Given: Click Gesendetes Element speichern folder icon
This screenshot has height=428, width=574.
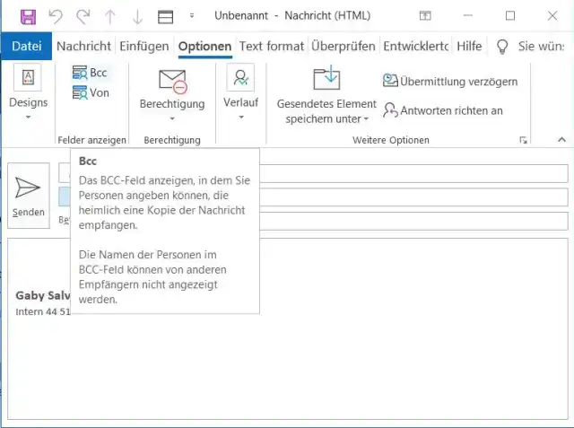Looking at the screenshot, I should point(326,78).
